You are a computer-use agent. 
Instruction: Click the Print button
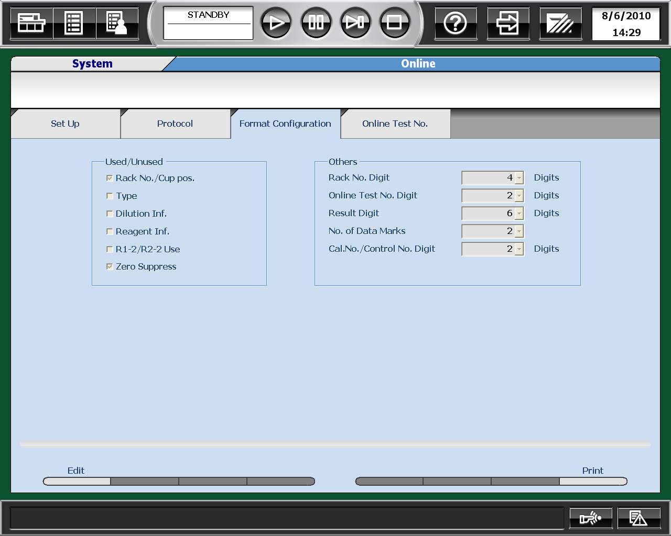click(x=593, y=481)
